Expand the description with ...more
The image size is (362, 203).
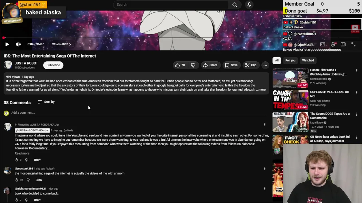(261, 90)
